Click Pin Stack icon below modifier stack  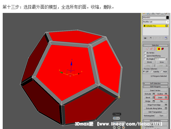(x=145, y=38)
